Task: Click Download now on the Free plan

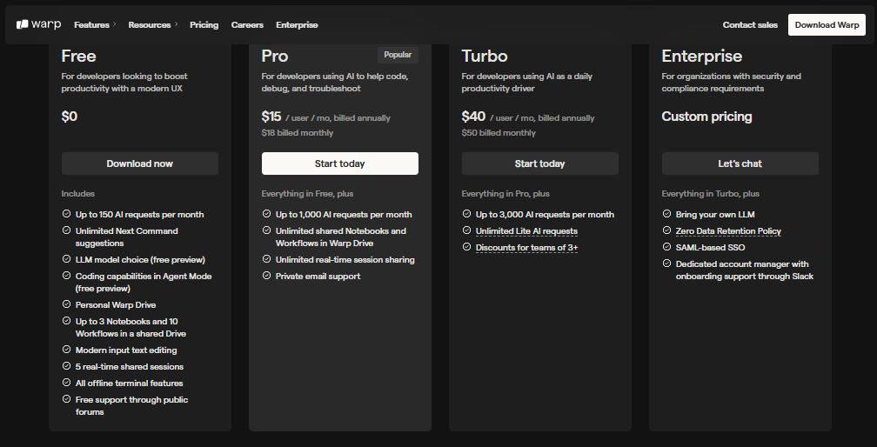Action: click(x=140, y=163)
